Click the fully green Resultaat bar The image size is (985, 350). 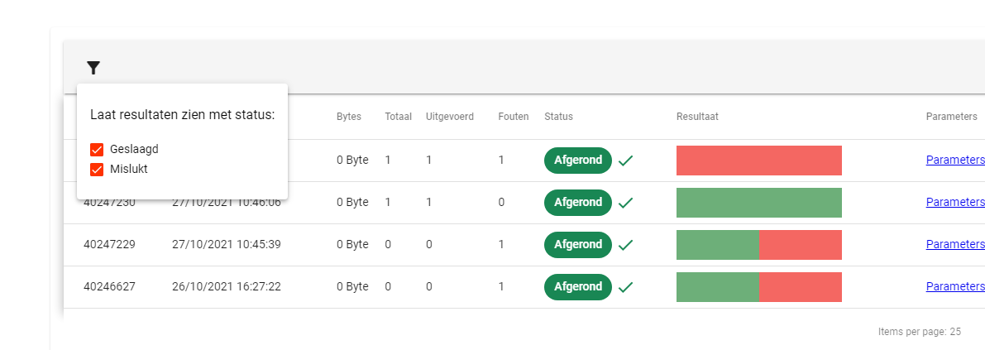point(758,203)
